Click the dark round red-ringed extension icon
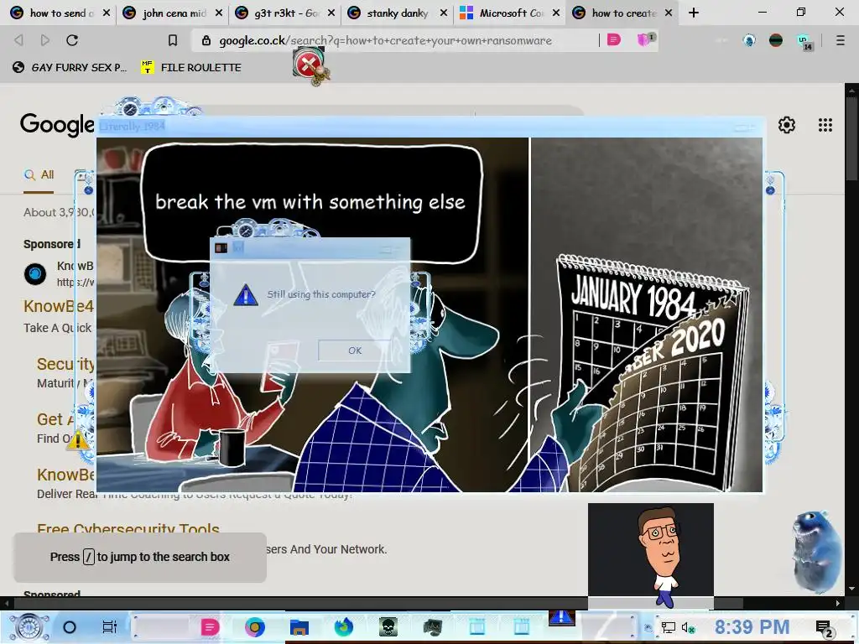 click(x=776, y=40)
